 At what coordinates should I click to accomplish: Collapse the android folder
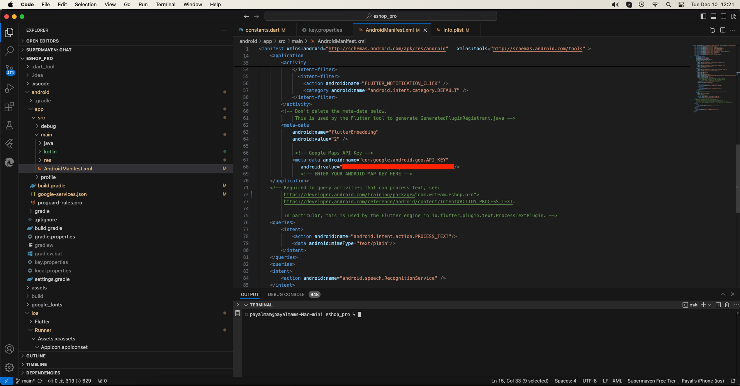126,92
